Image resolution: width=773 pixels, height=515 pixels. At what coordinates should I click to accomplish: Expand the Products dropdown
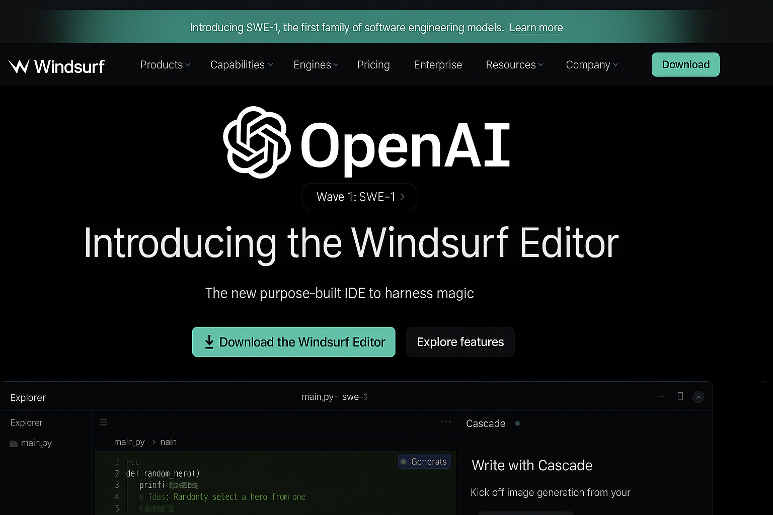165,65
